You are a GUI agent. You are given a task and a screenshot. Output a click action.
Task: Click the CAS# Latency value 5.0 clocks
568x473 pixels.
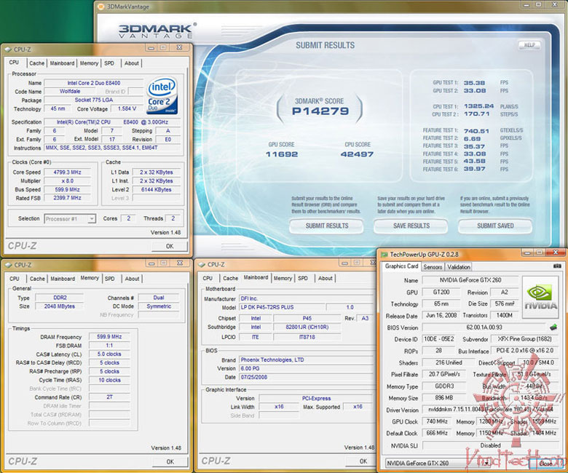[109, 354]
